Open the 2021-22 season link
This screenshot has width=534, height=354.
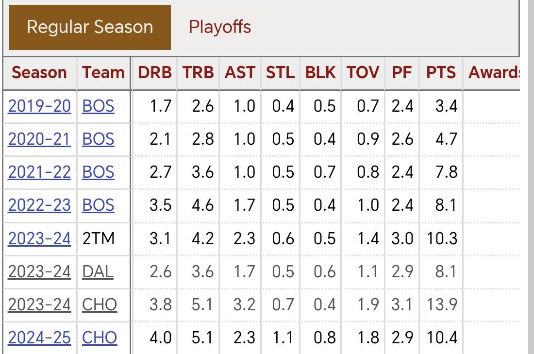point(39,172)
